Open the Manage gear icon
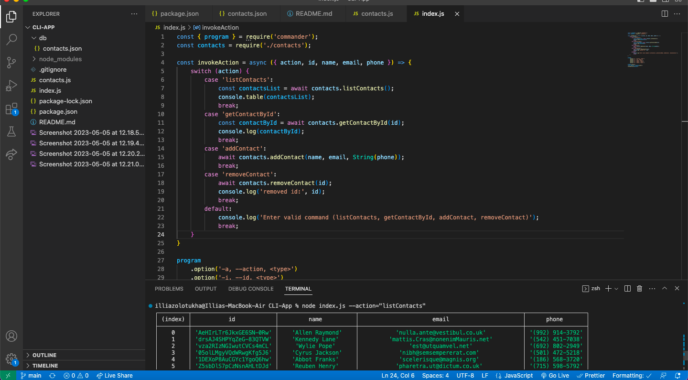Screen dimensions: 688x380 click(11, 358)
